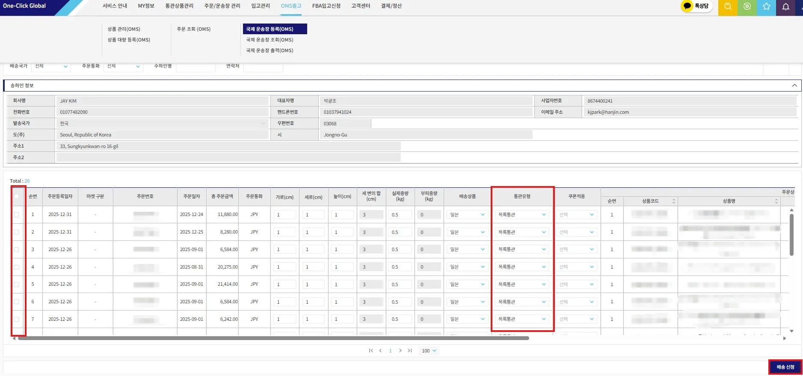Open the FBA입고신청 menu
This screenshot has width=803, height=376.
tap(326, 6)
